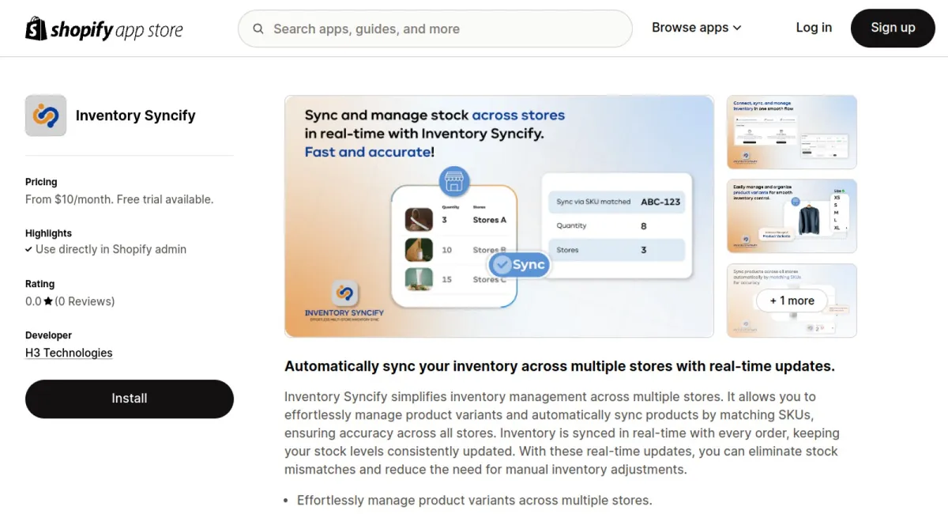
Task: Select the Log in menu item
Action: (x=814, y=28)
